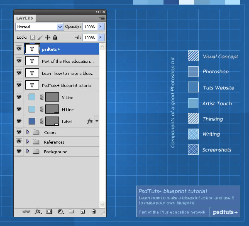Image resolution: width=249 pixels, height=226 pixels.
Task: Click the Background group folder icon
Action: click(x=36, y=151)
